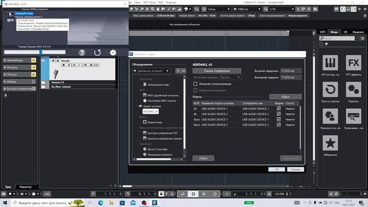Switch to CR tab in right zone
This screenshot has height=207, width=368.
[346, 32]
